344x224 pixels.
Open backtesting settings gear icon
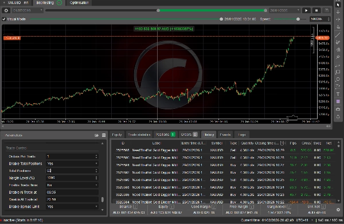coord(6,10)
